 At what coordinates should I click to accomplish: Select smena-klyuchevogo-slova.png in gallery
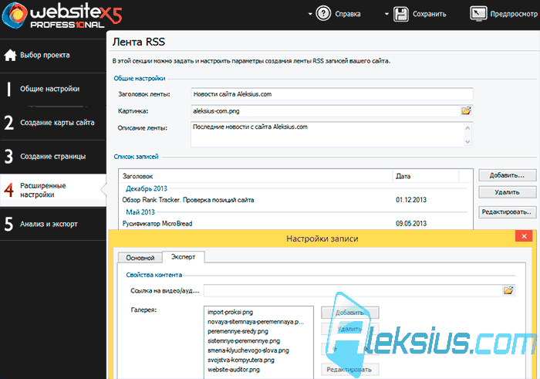[248, 350]
